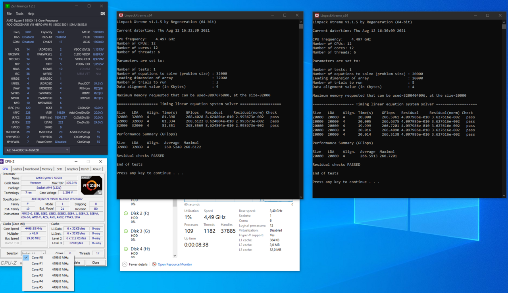Choose Core #5 from the core list
This screenshot has height=293, width=508.
coord(37,287)
